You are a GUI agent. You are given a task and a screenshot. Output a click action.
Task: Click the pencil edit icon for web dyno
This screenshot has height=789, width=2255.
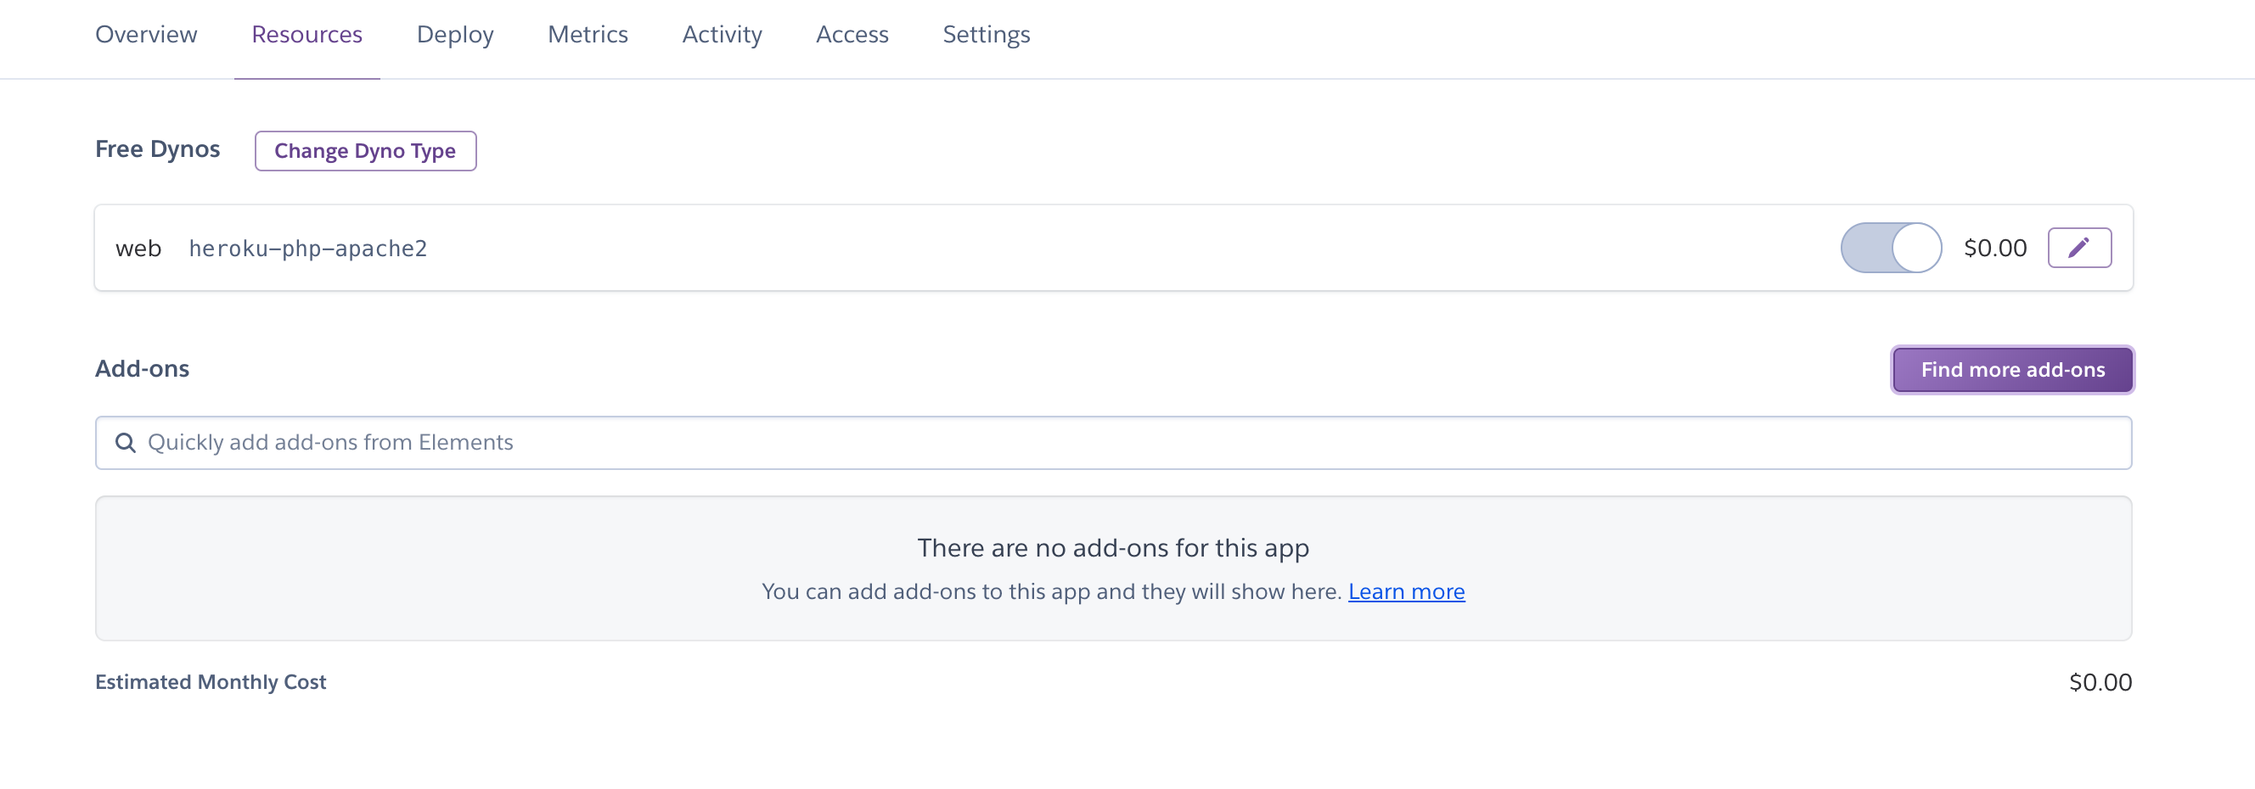pyautogui.click(x=2079, y=248)
